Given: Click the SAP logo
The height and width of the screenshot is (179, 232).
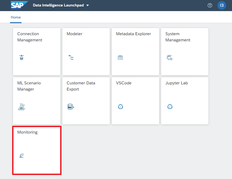Looking at the screenshot, I should (19, 5).
